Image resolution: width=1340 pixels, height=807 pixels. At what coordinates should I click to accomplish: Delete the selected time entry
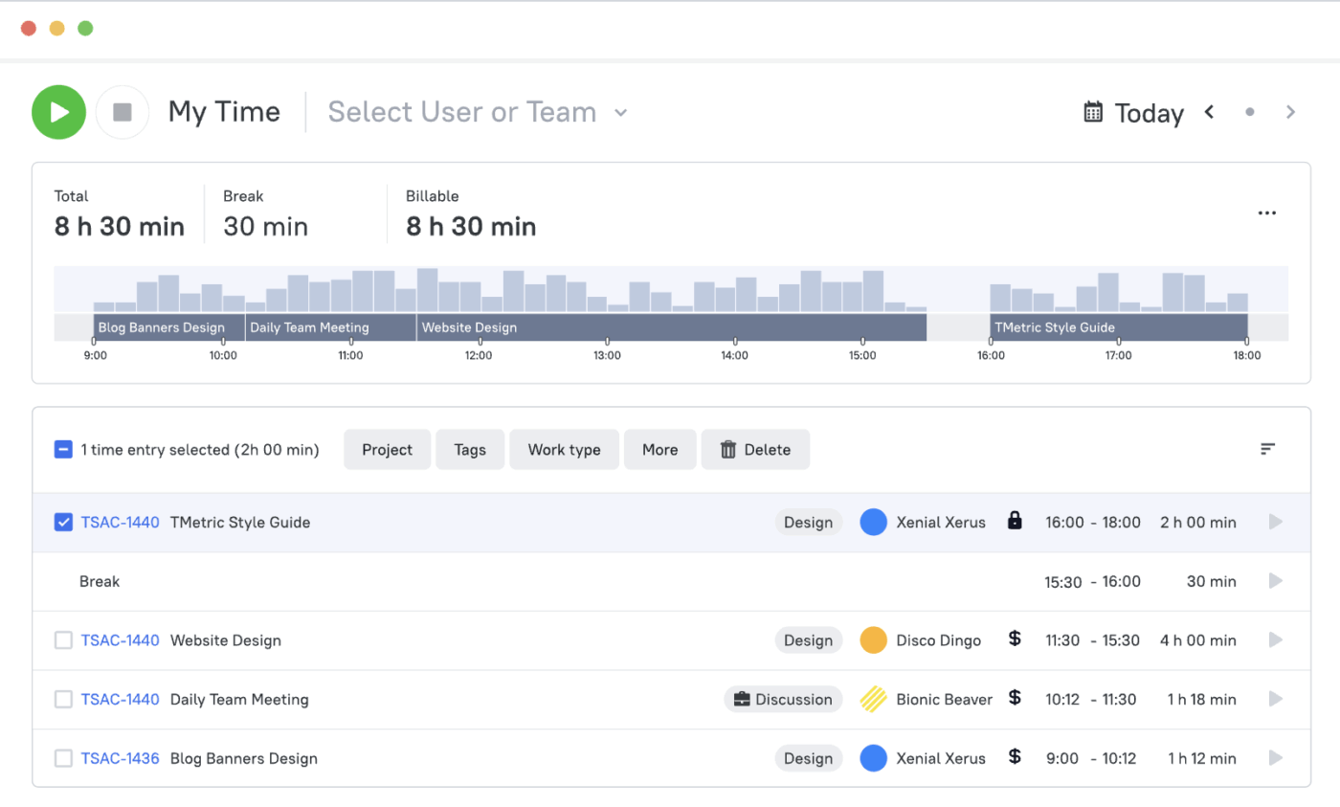[755, 450]
